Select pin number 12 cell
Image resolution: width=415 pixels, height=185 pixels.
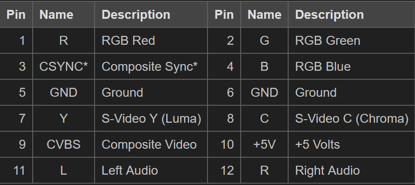pos(227,171)
